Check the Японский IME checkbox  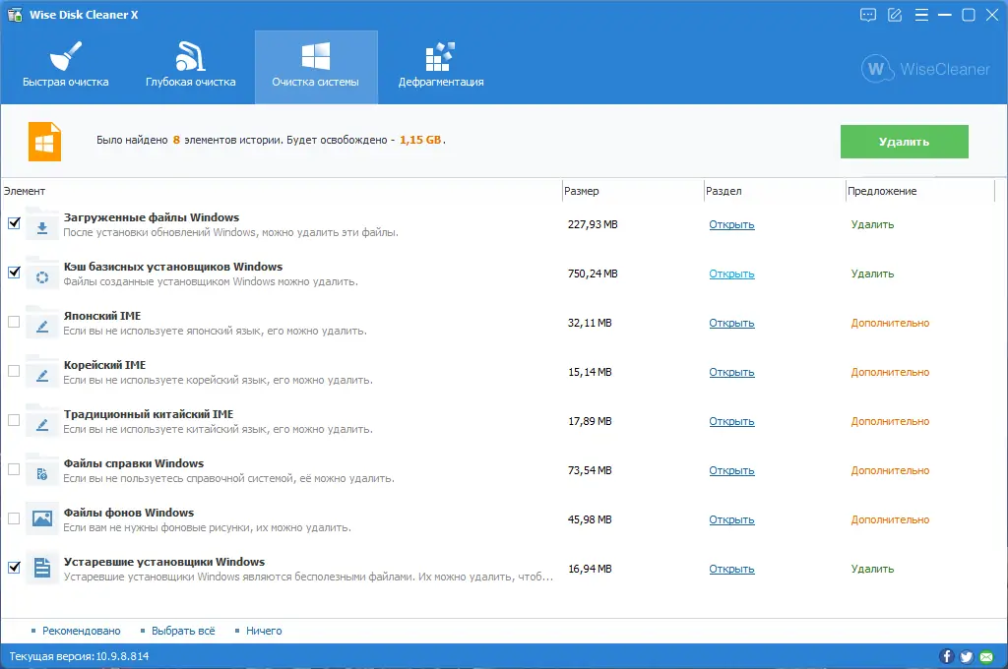click(14, 322)
